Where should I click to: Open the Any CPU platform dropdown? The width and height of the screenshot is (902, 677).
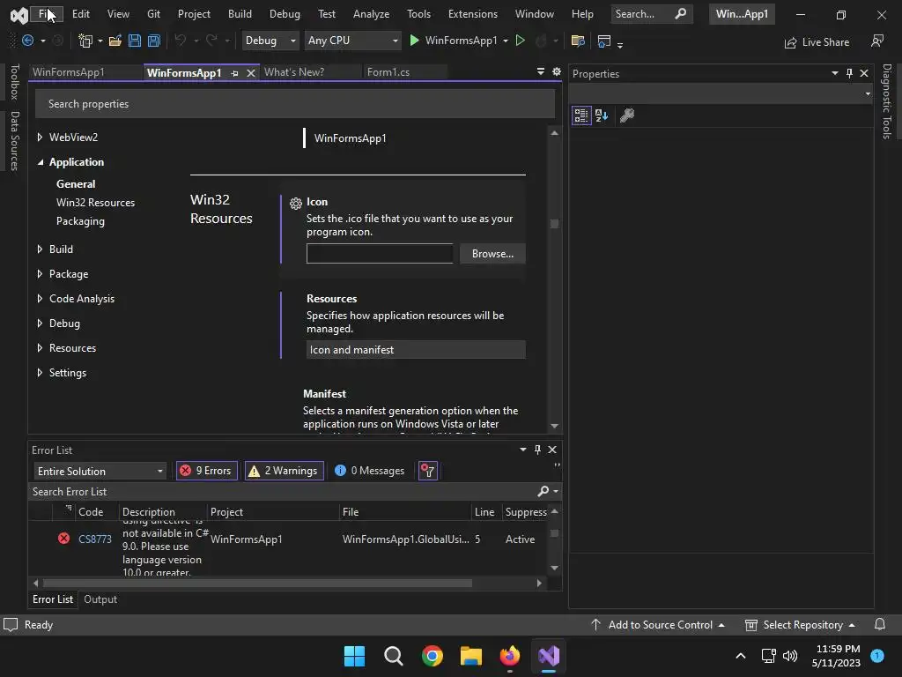[x=352, y=41]
